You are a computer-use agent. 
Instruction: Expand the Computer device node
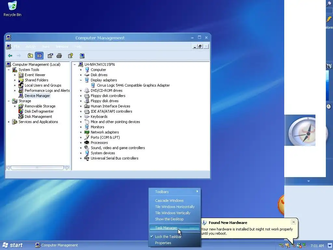pyautogui.click(x=81, y=70)
